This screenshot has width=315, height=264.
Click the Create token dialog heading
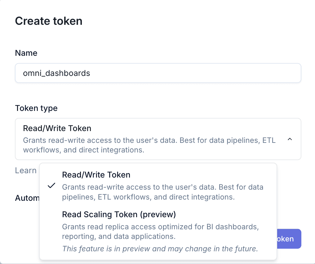pos(49,21)
